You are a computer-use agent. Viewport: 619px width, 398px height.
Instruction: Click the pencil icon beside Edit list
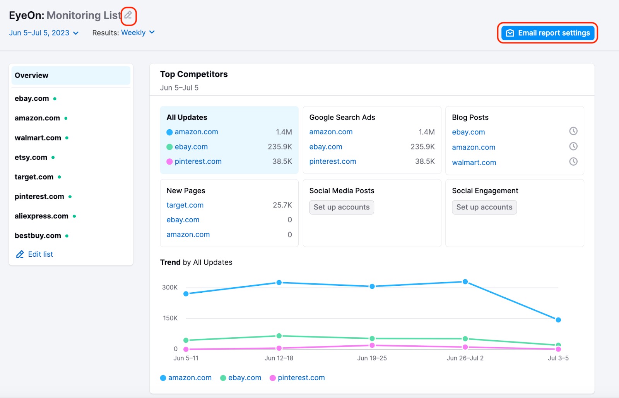tap(20, 254)
